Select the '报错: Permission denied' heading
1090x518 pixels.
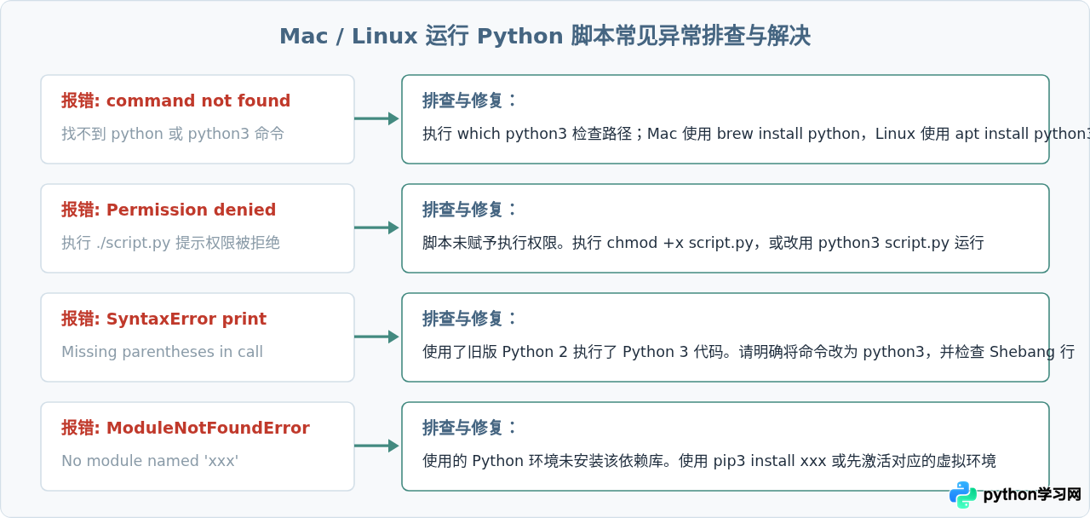[169, 210]
